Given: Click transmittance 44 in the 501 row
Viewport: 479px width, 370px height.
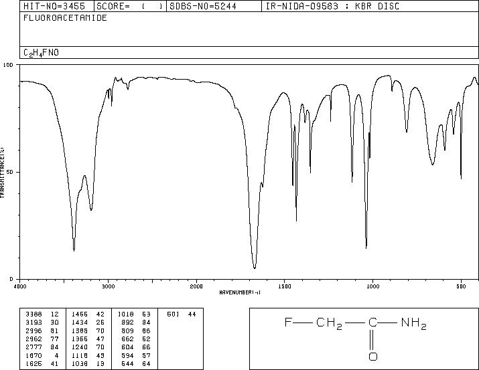Looking at the screenshot, I should (x=192, y=314).
